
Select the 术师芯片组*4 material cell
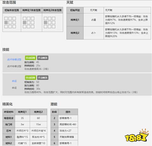pos(38,131)
